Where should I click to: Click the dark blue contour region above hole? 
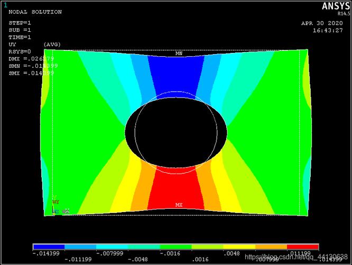tap(177, 72)
